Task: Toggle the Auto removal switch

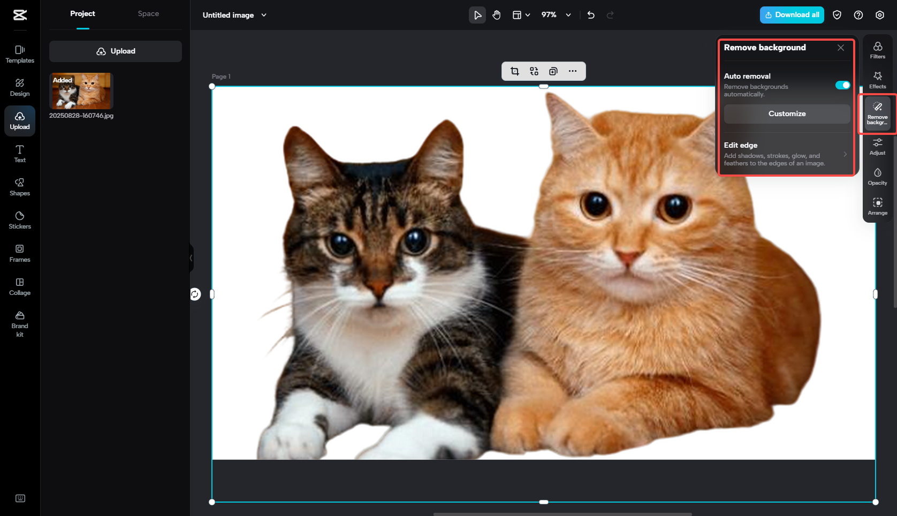Action: (842, 85)
